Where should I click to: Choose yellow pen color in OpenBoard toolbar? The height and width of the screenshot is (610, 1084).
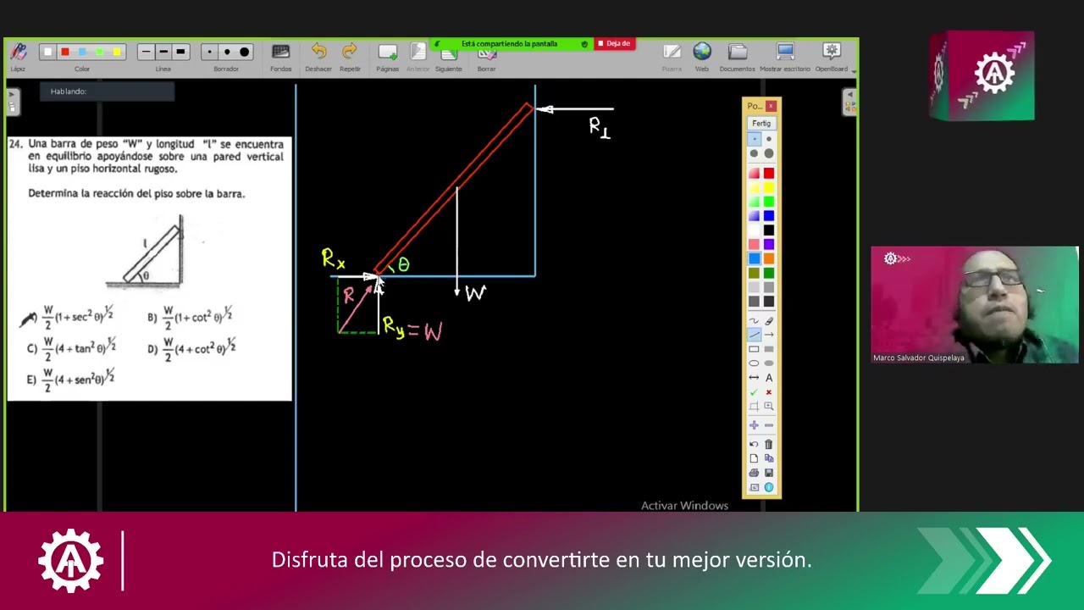point(117,53)
